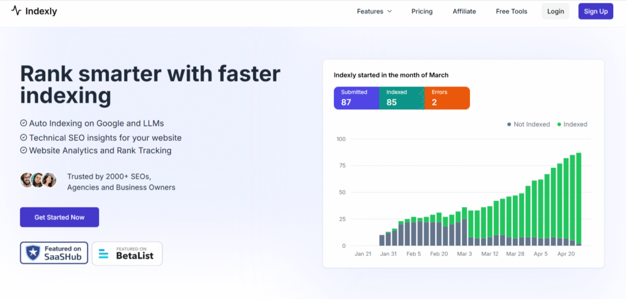Click the 'Mar 12' axis label
This screenshot has height=299, width=626.
point(490,254)
